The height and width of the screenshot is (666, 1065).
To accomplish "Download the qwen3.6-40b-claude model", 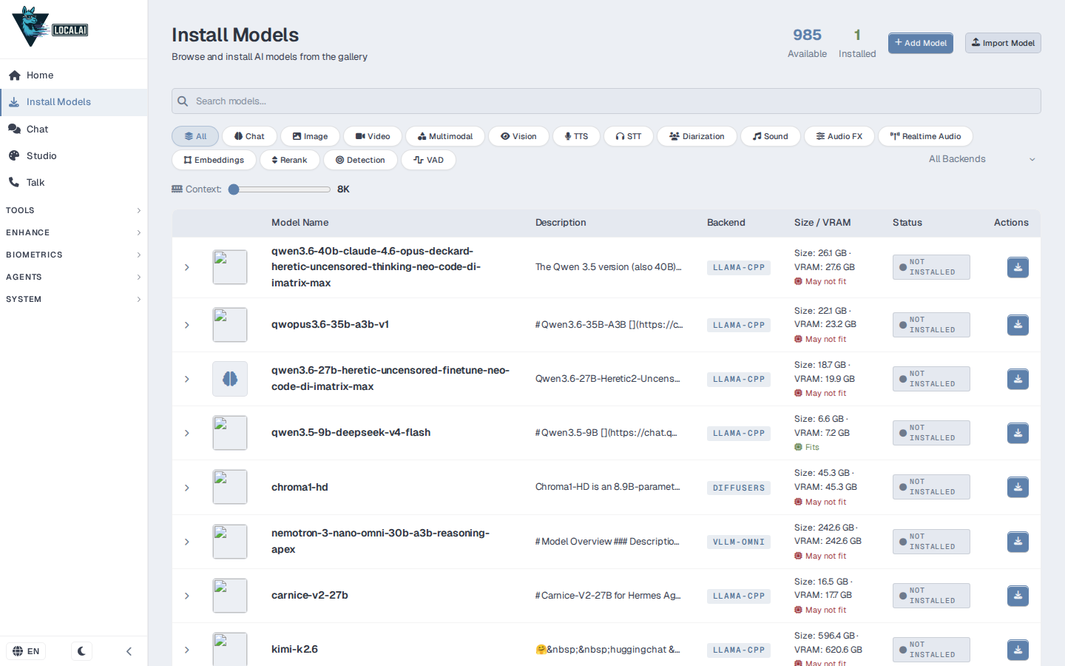I will pyautogui.click(x=1018, y=267).
